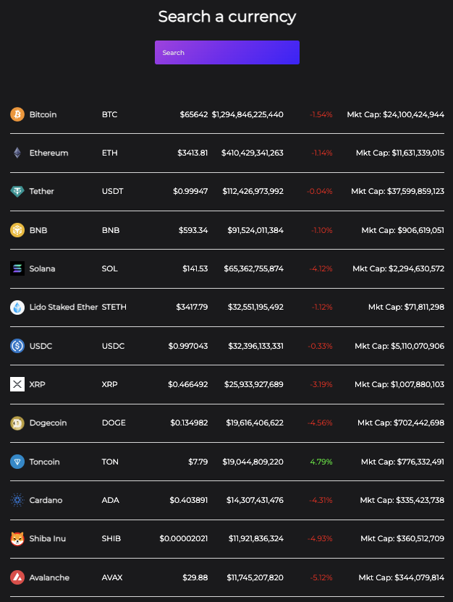Open the Toncoin name link
The image size is (453, 602).
pos(45,462)
